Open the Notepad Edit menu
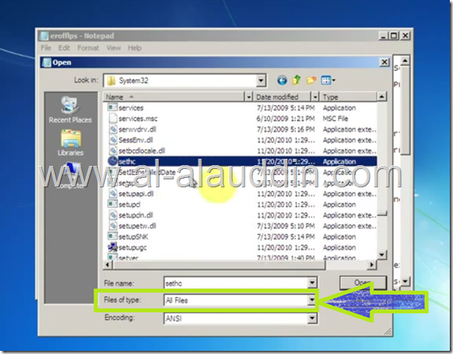Image resolution: width=453 pixels, height=354 pixels. click(64, 48)
